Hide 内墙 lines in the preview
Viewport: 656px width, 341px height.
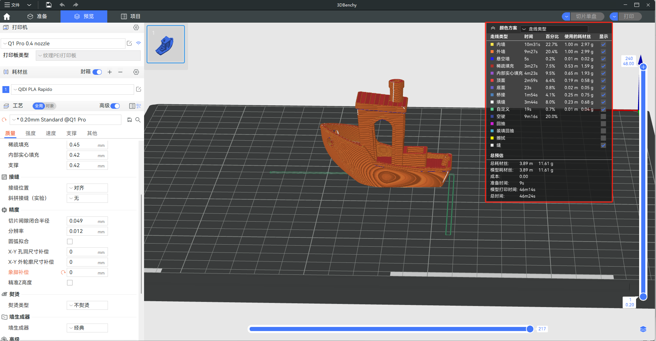[x=603, y=45]
